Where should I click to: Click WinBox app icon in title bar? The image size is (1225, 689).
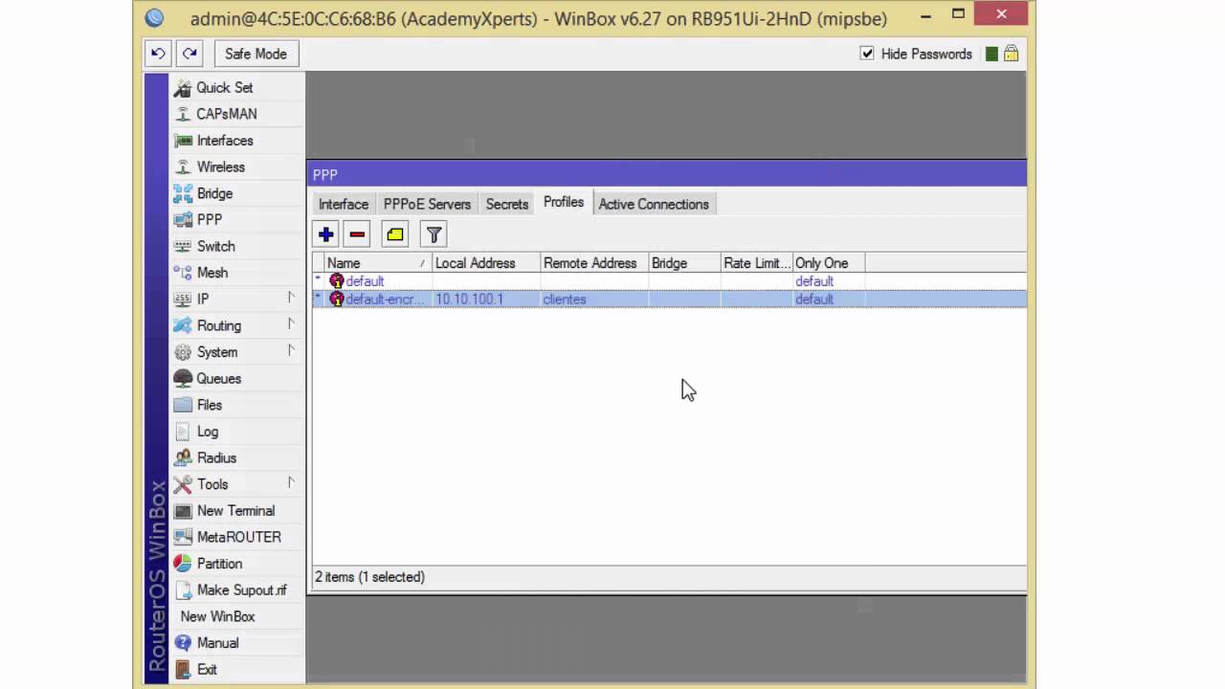[x=154, y=18]
